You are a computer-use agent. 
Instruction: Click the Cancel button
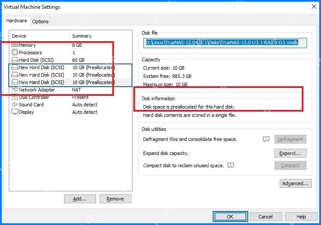(x=265, y=217)
